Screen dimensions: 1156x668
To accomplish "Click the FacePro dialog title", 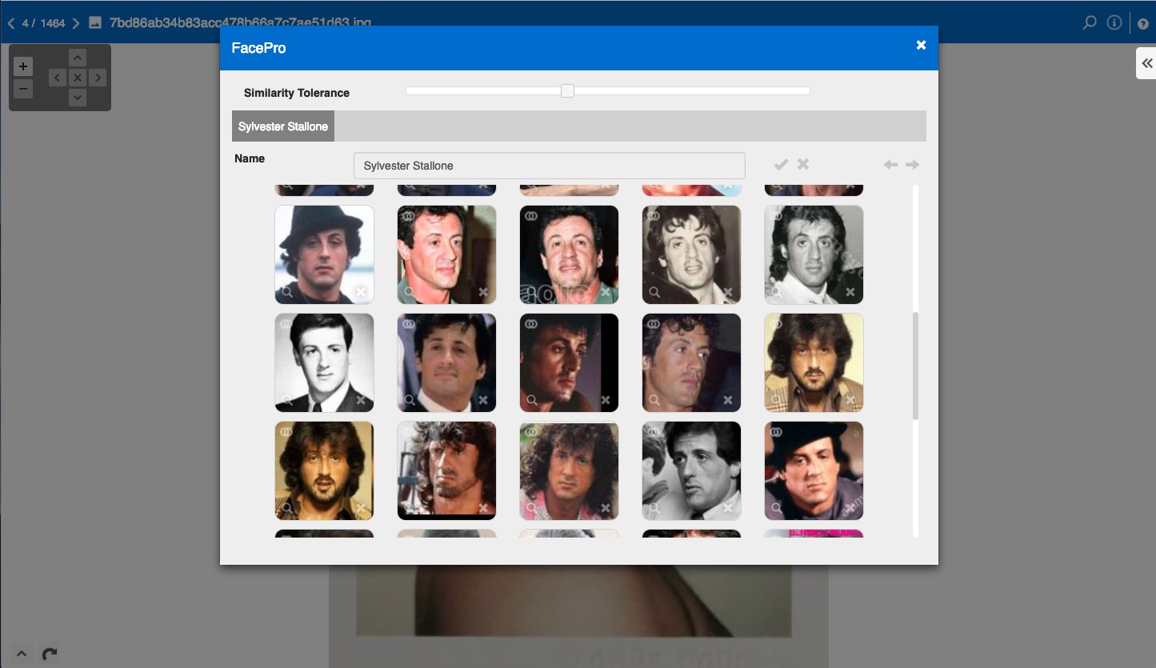I will 258,48.
